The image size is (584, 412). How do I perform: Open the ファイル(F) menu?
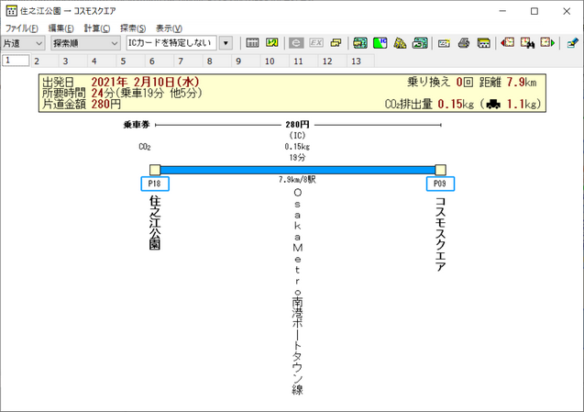pyautogui.click(x=22, y=28)
